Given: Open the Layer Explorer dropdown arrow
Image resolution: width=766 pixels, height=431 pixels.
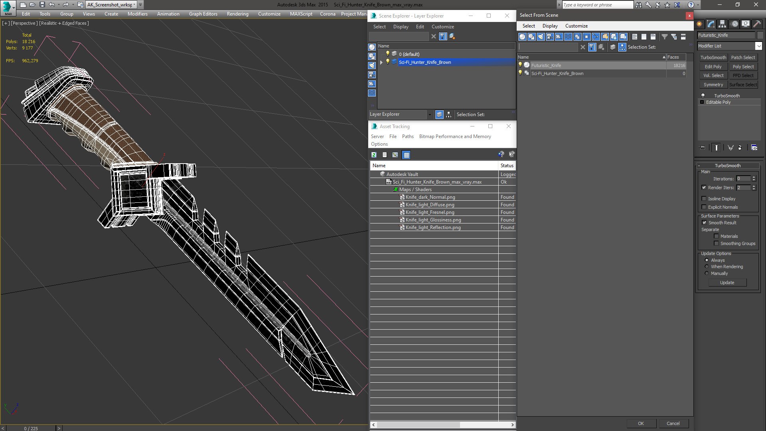Looking at the screenshot, I should pyautogui.click(x=429, y=115).
